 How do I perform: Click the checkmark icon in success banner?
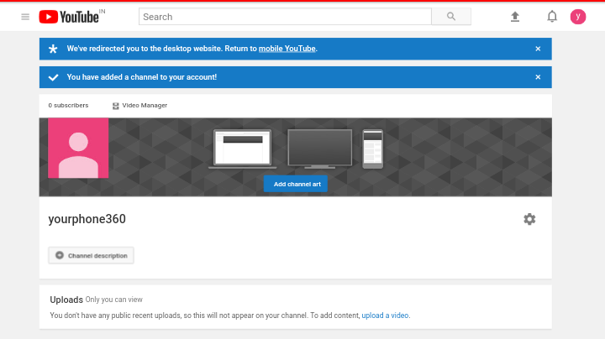click(x=53, y=77)
